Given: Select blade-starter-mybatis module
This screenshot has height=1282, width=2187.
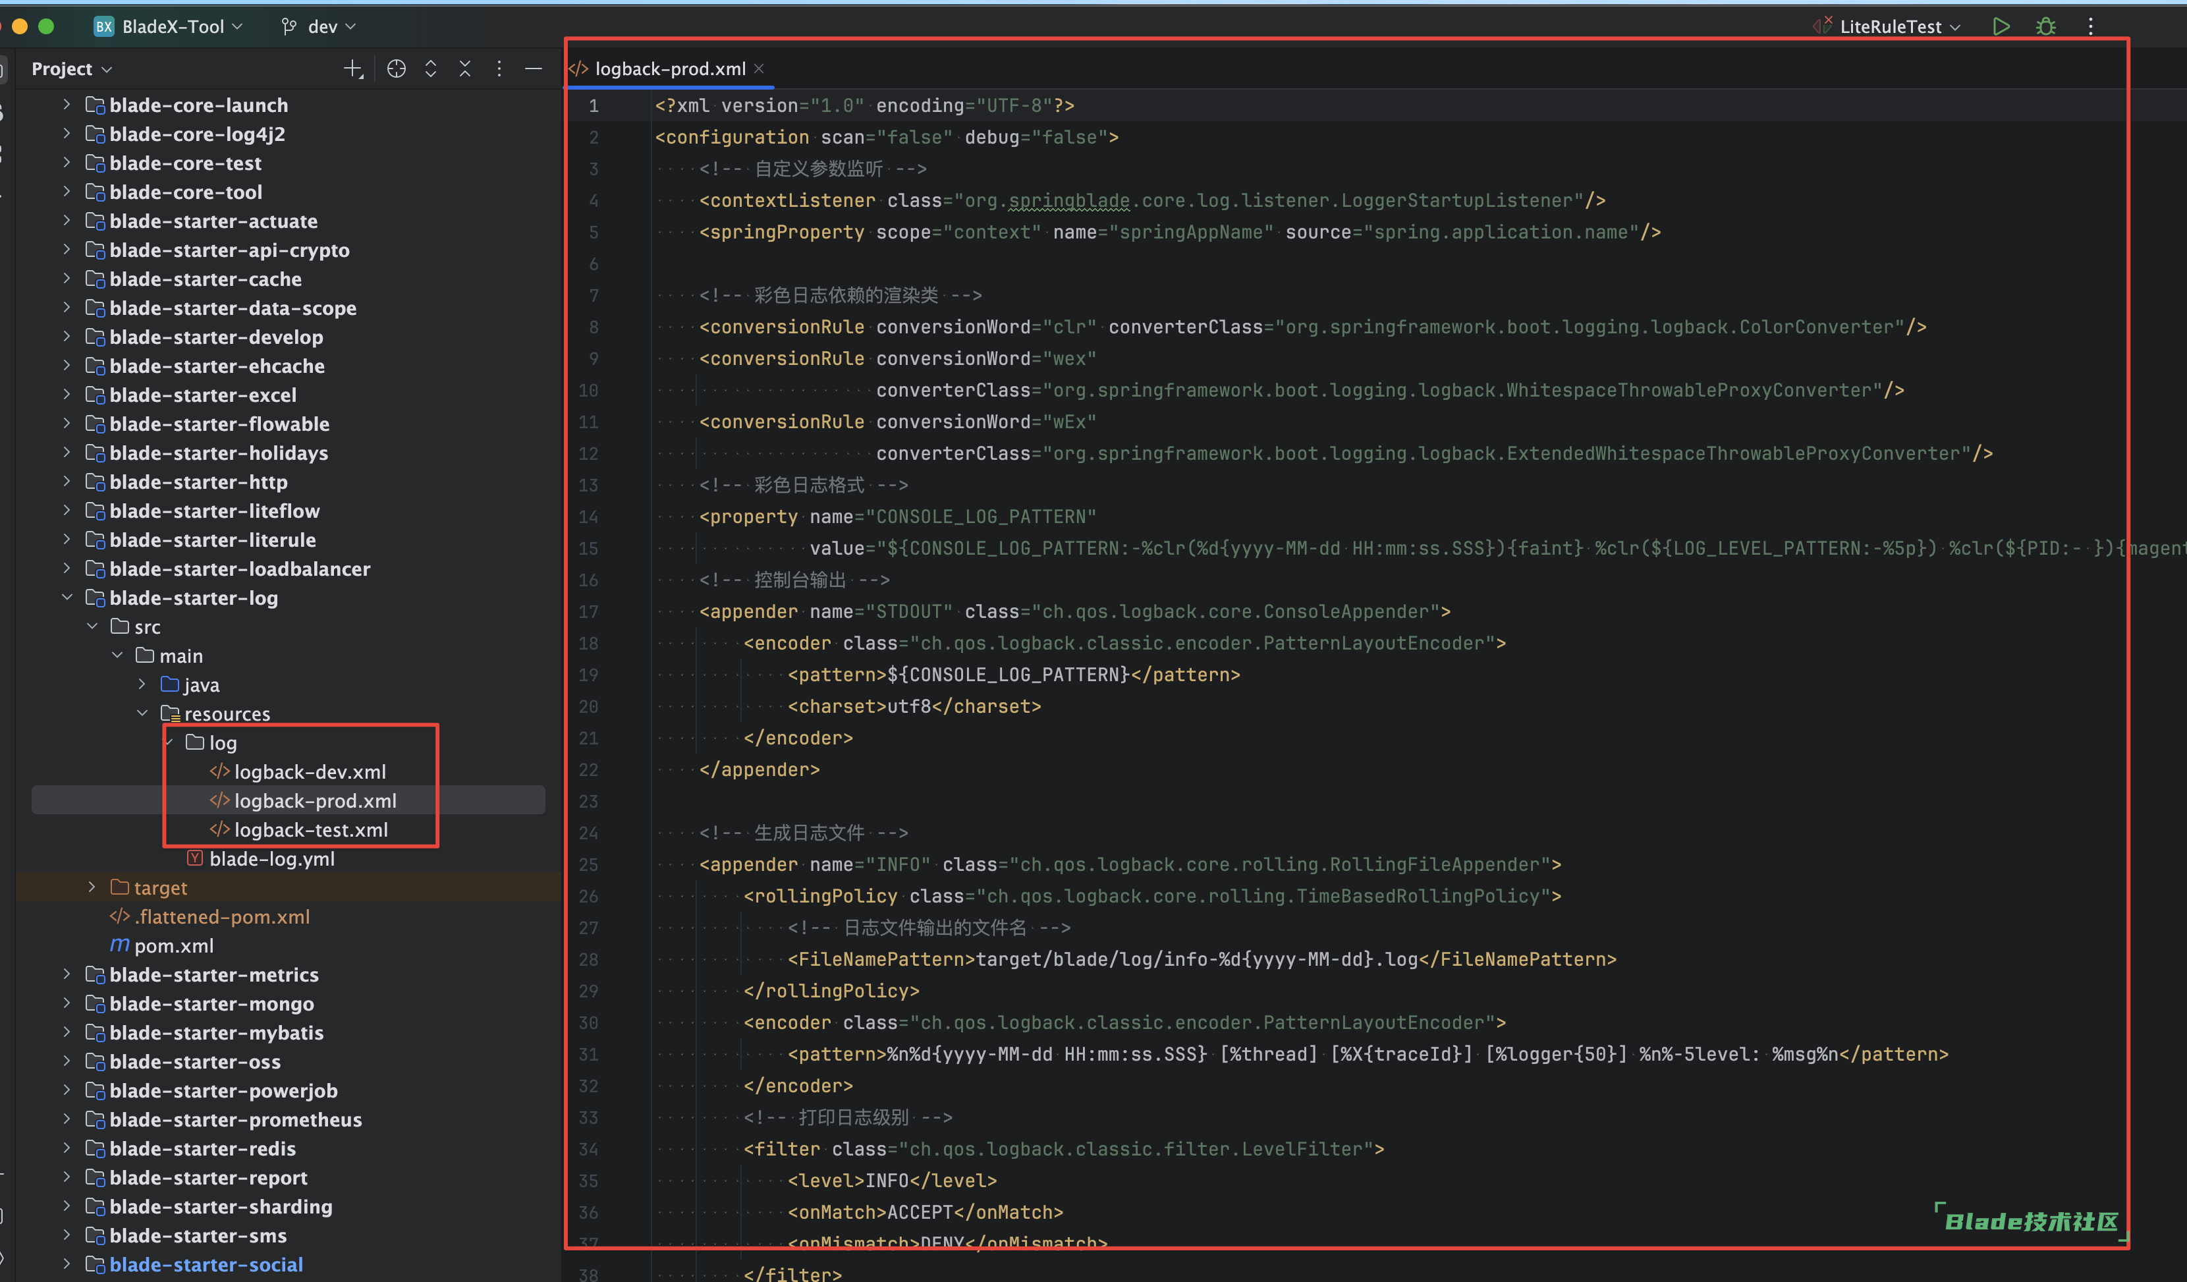Looking at the screenshot, I should [216, 1032].
